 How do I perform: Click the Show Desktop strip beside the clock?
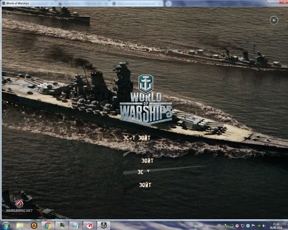click(x=286, y=226)
